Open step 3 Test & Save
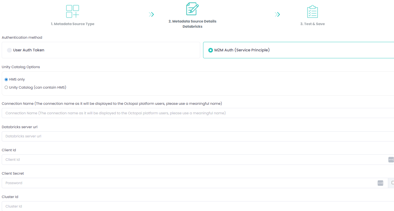The width and height of the screenshot is (394, 211). 312,24
